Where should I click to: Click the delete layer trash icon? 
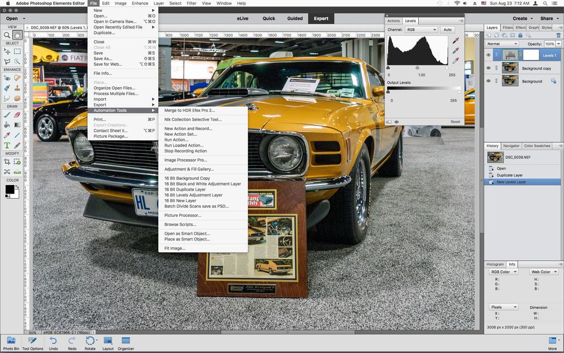click(x=558, y=35)
